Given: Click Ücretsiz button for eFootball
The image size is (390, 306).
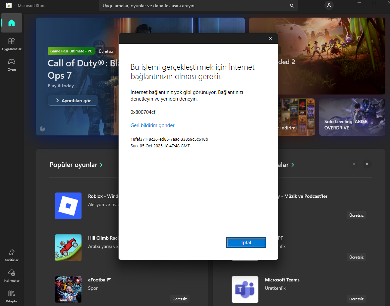Looking at the screenshot, I should [x=180, y=299].
